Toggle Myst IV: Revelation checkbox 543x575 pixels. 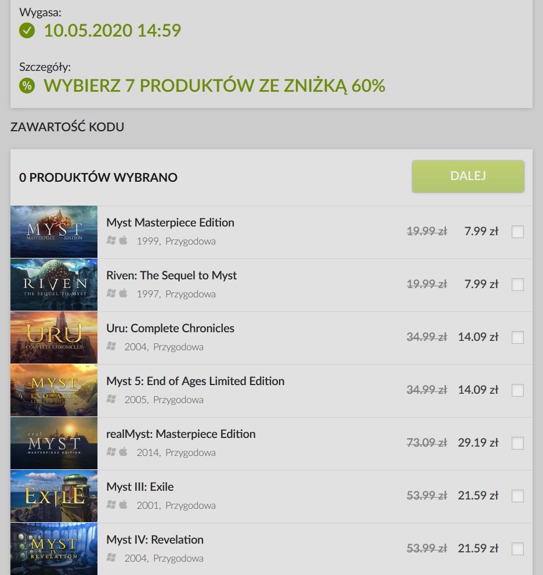coord(517,549)
